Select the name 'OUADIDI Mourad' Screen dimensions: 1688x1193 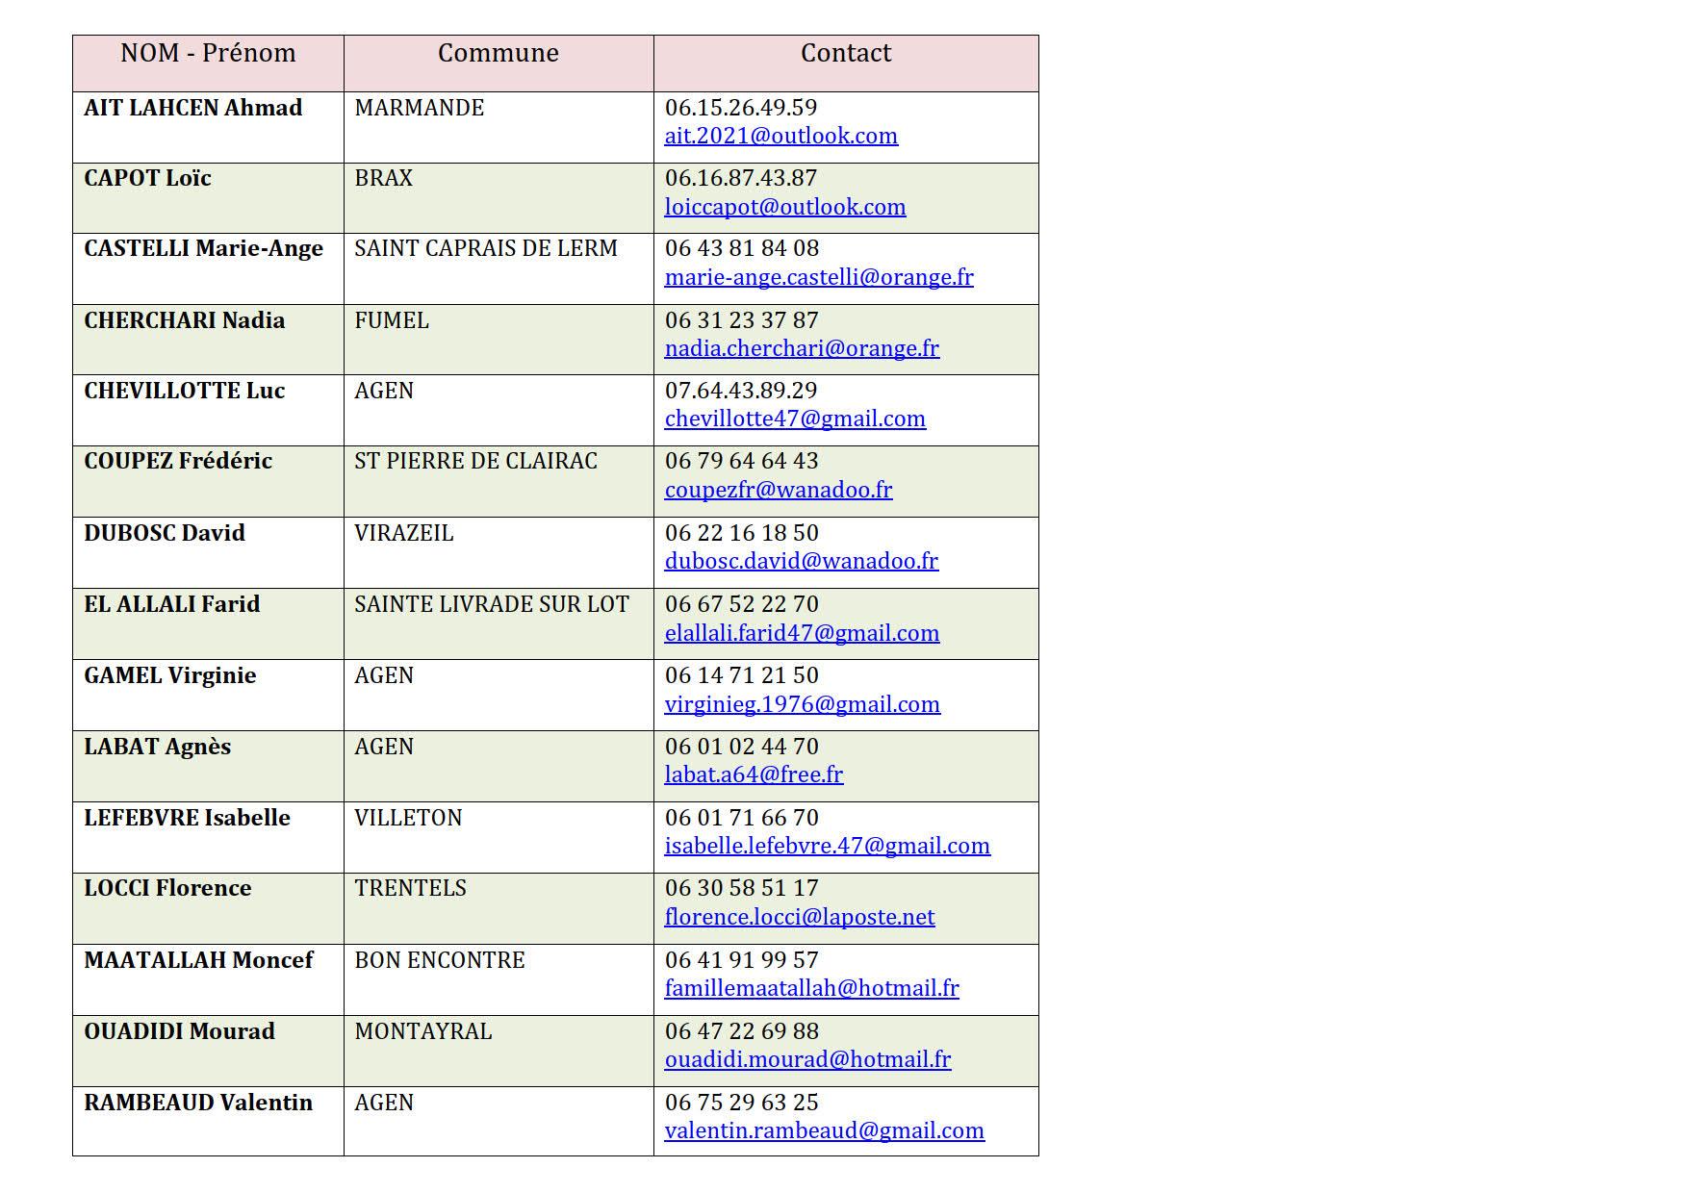(179, 1031)
